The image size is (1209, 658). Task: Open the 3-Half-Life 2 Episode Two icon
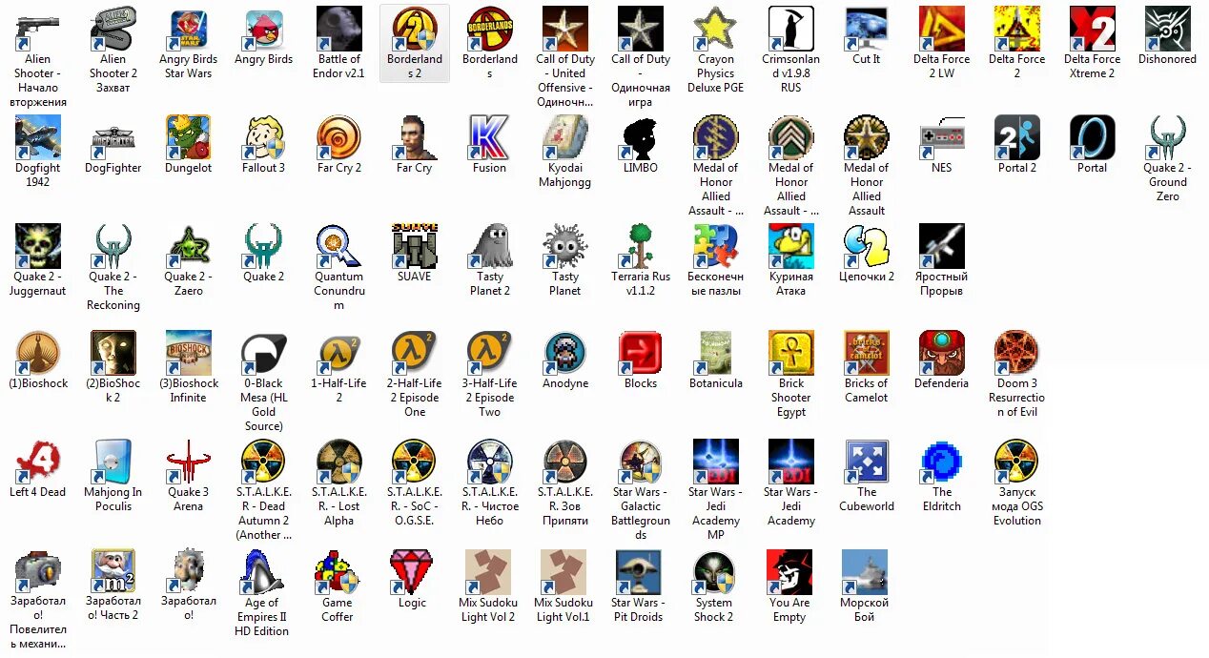tap(490, 353)
